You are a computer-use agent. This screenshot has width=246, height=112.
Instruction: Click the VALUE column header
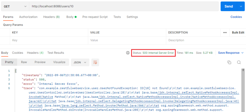(x=95, y=33)
